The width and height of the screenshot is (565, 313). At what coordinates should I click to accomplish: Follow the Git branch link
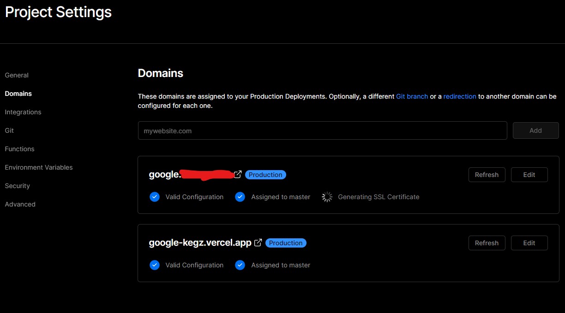click(x=412, y=96)
